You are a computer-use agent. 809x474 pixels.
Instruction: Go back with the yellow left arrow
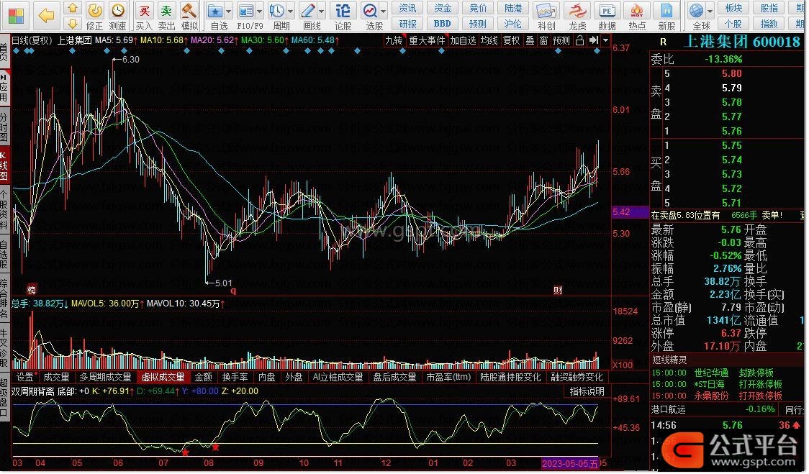(x=47, y=16)
